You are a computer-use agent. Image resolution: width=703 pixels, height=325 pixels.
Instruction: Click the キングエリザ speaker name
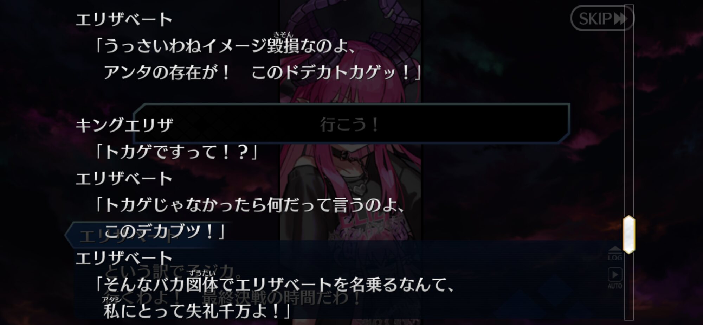pos(124,125)
